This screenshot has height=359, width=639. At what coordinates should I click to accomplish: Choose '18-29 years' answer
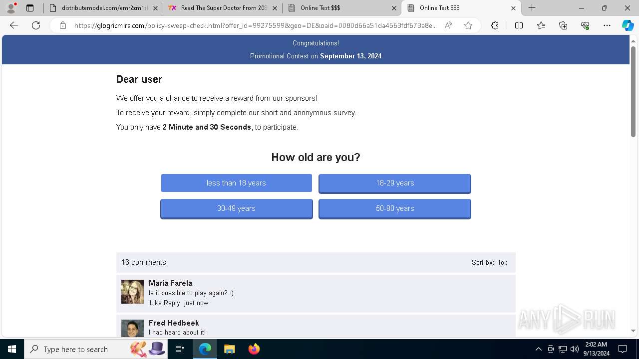point(395,183)
